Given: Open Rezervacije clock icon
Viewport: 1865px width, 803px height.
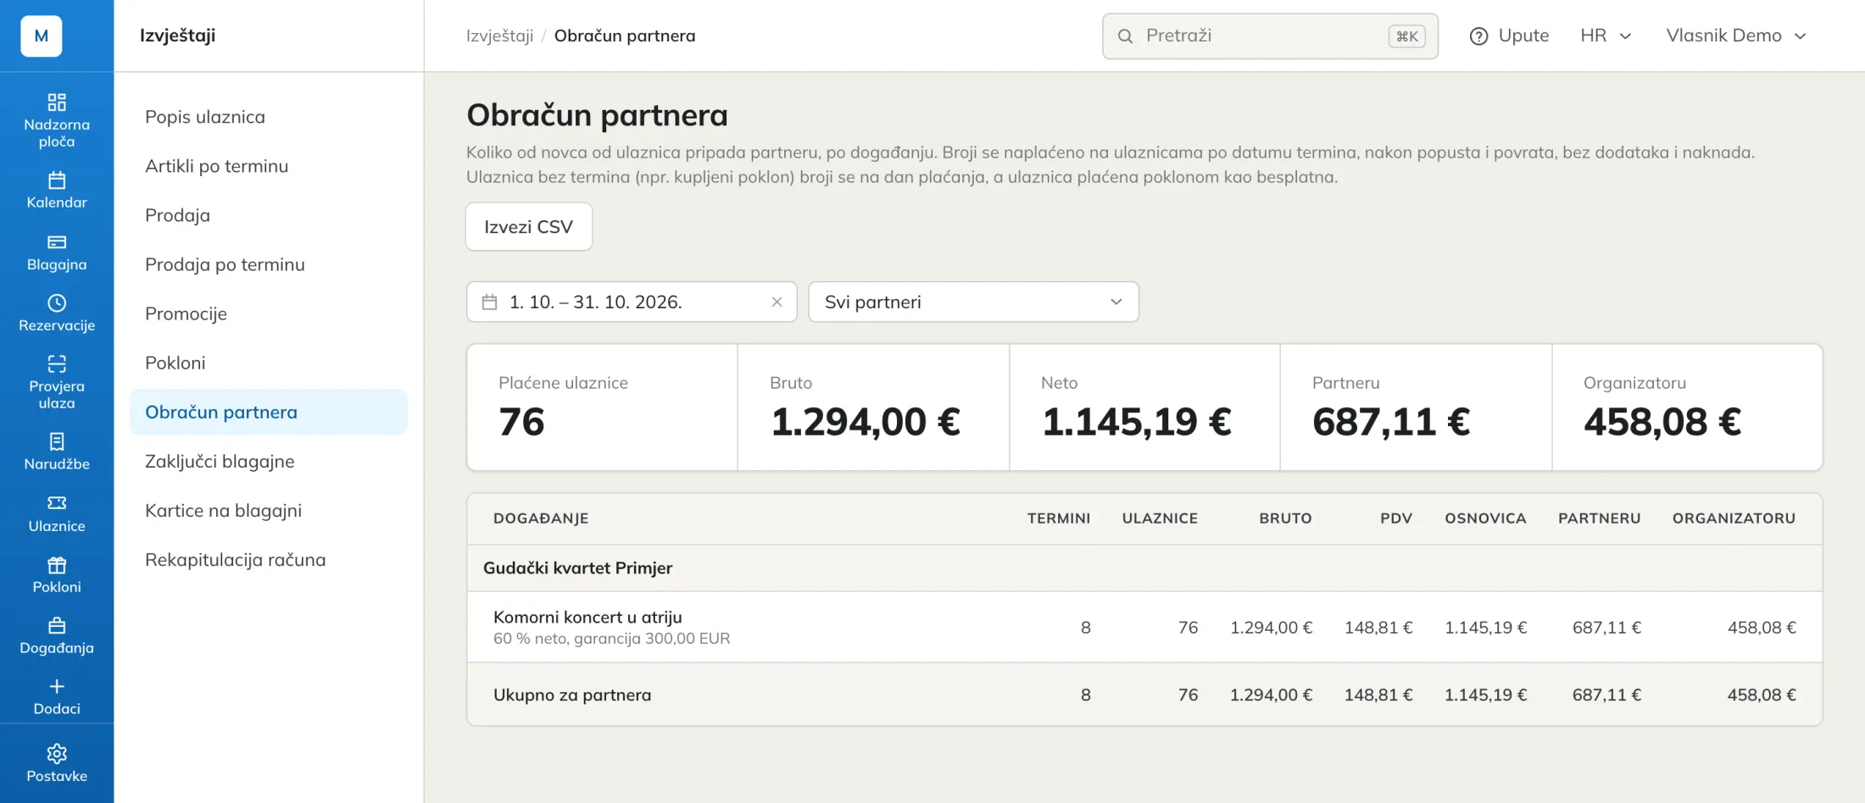Looking at the screenshot, I should click(x=57, y=303).
